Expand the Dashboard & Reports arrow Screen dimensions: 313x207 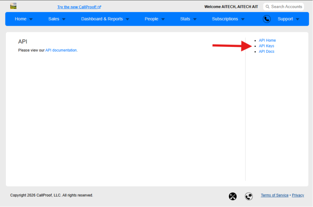coord(128,19)
